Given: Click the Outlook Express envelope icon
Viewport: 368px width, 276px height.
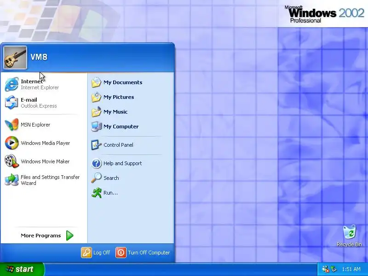Looking at the screenshot, I should pos(11,102).
